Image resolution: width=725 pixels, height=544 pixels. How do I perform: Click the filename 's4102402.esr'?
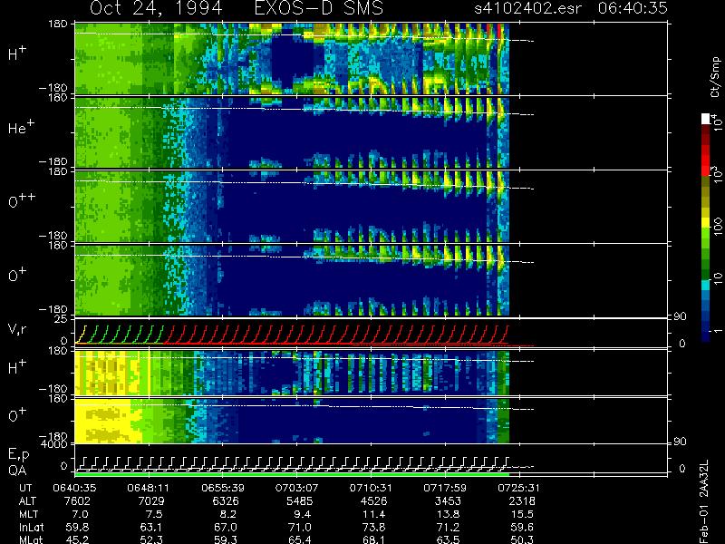pyautogui.click(x=528, y=8)
